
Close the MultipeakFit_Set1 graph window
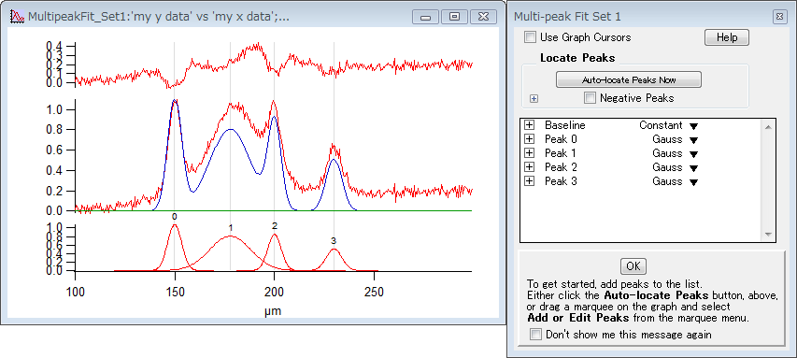484,17
